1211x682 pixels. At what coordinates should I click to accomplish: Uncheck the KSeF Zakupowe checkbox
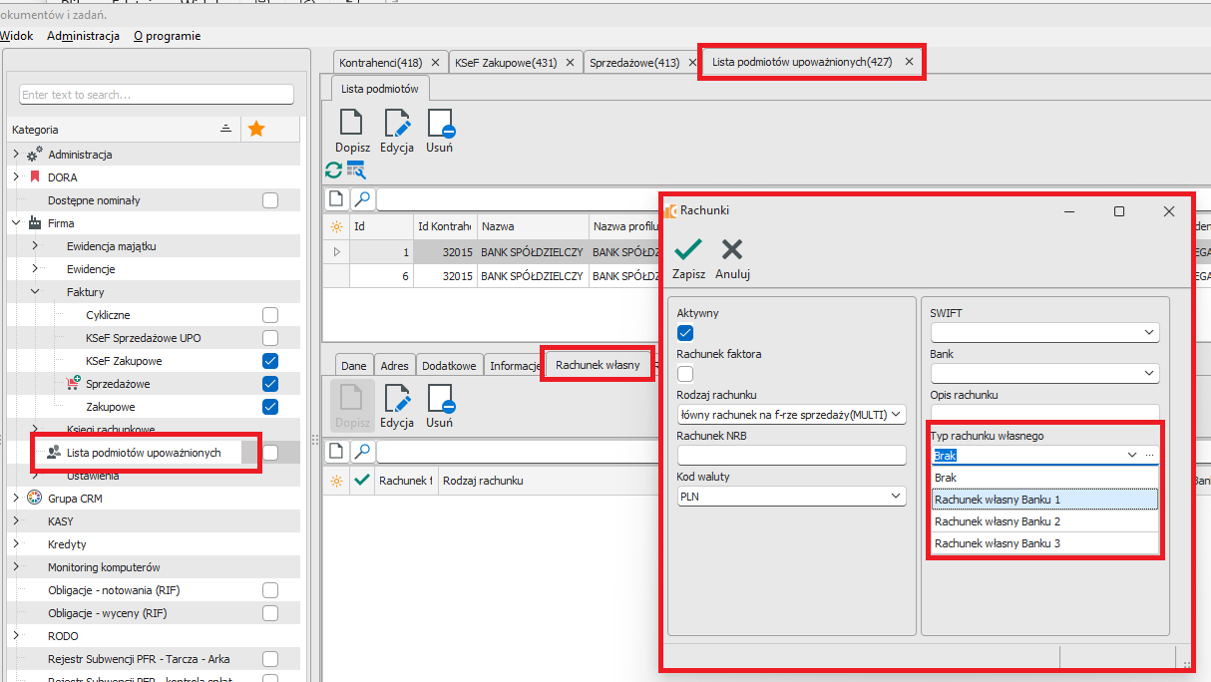tap(270, 361)
